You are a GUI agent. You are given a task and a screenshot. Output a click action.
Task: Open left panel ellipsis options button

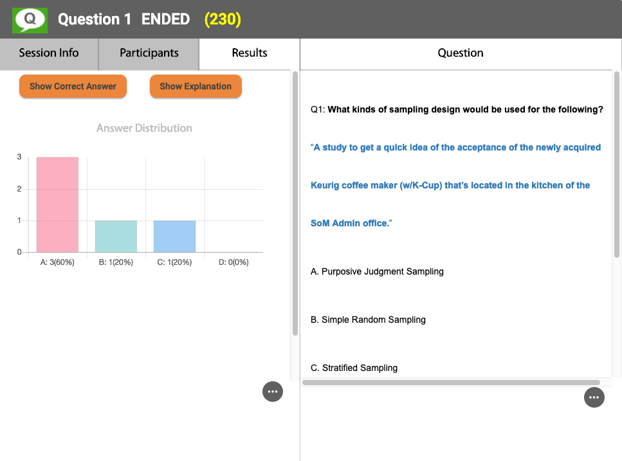(x=273, y=392)
